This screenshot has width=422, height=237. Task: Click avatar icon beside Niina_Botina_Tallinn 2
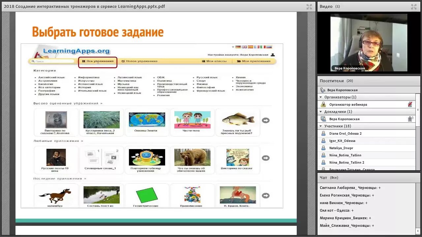323,162
